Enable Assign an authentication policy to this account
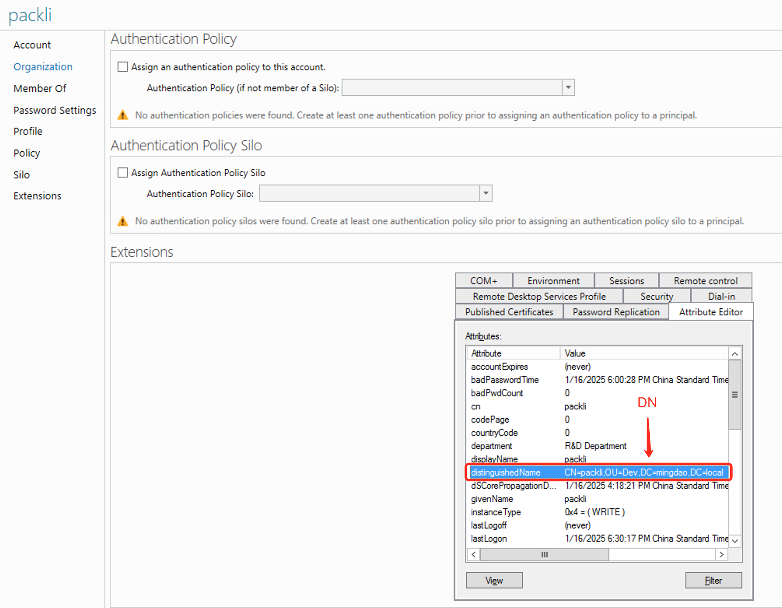Viewport: 782px width, 608px height. [x=123, y=67]
